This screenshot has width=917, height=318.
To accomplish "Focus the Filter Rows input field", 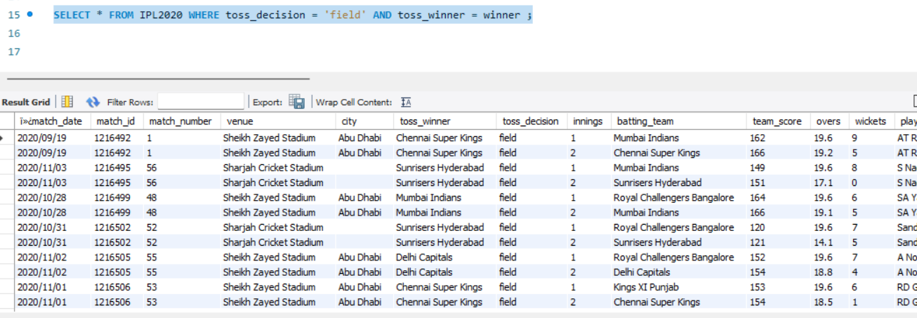I will [201, 102].
